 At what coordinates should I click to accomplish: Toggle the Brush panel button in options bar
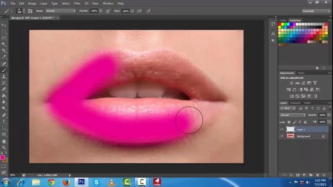point(30,11)
